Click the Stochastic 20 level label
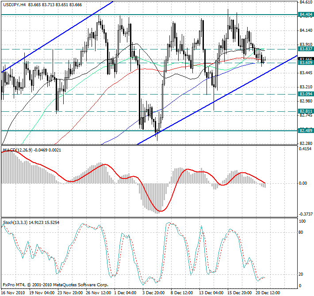 pyautogui.click(x=301, y=274)
